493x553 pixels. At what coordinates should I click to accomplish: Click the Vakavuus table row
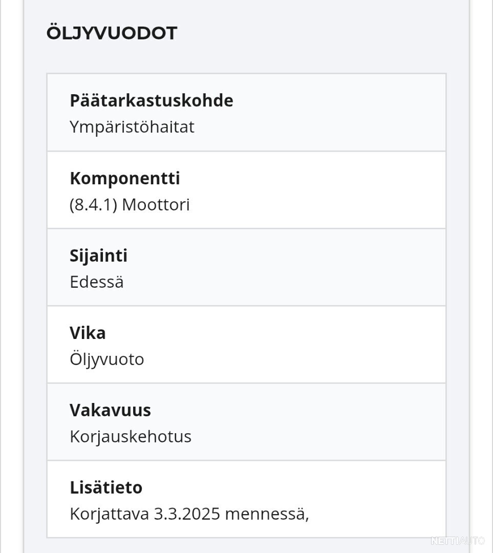coord(247,422)
